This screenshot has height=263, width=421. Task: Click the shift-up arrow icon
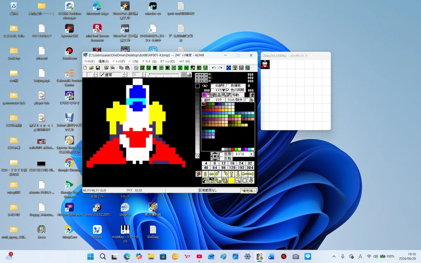(x=232, y=174)
